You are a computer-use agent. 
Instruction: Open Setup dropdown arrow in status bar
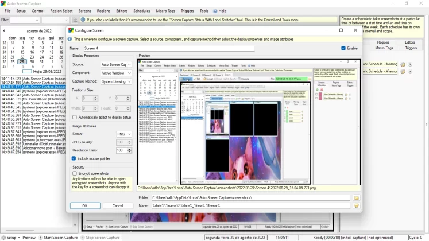point(19,238)
